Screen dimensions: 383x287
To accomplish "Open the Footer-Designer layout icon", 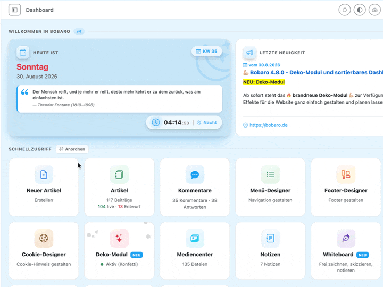I will 346,174.
